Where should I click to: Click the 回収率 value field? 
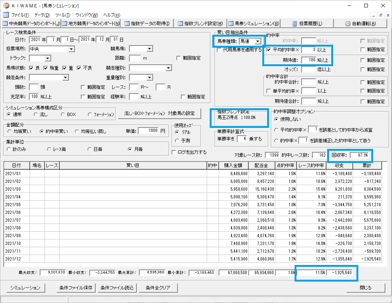coord(359,155)
